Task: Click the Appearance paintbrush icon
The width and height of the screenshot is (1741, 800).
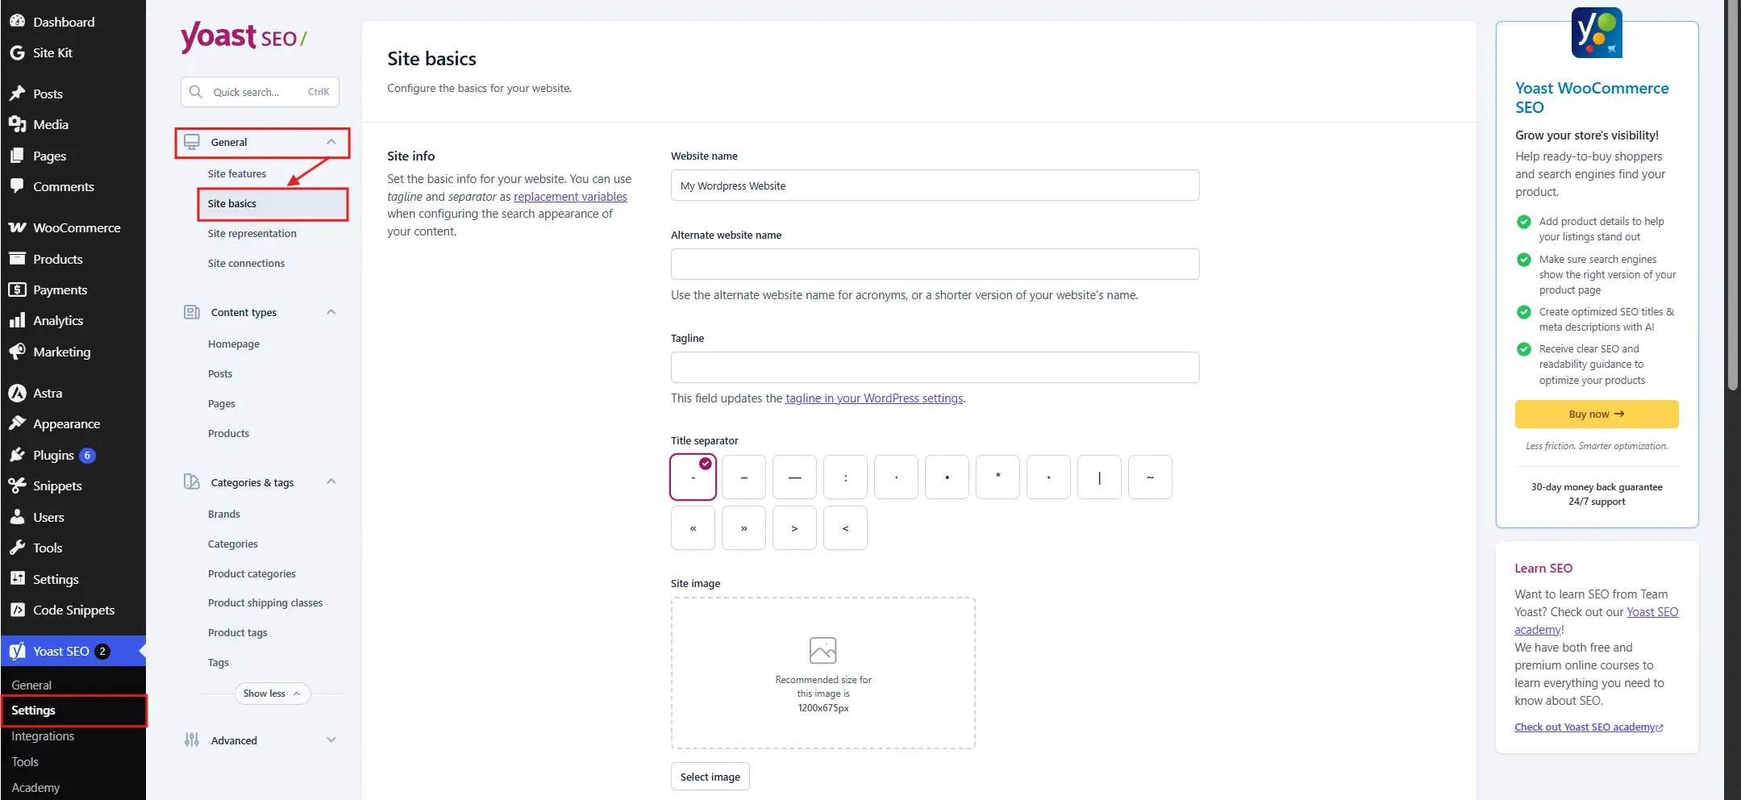Action: pyautogui.click(x=17, y=423)
